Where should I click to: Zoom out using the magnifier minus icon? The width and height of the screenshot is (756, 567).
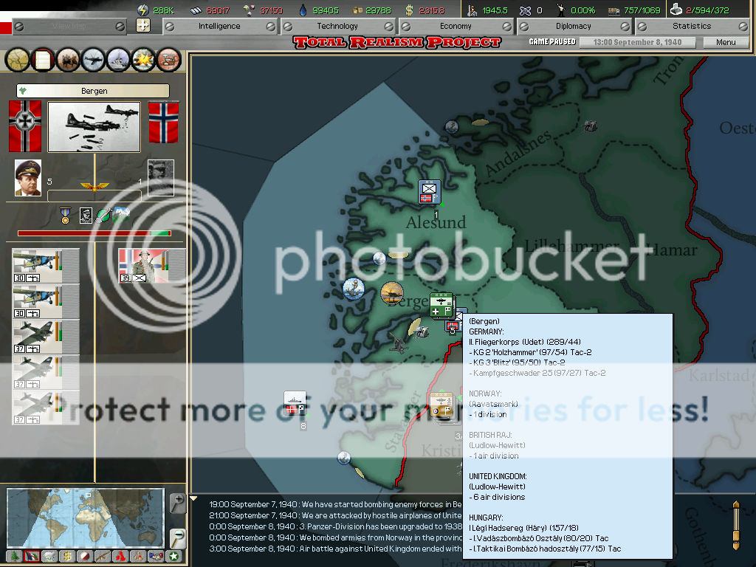[177, 537]
